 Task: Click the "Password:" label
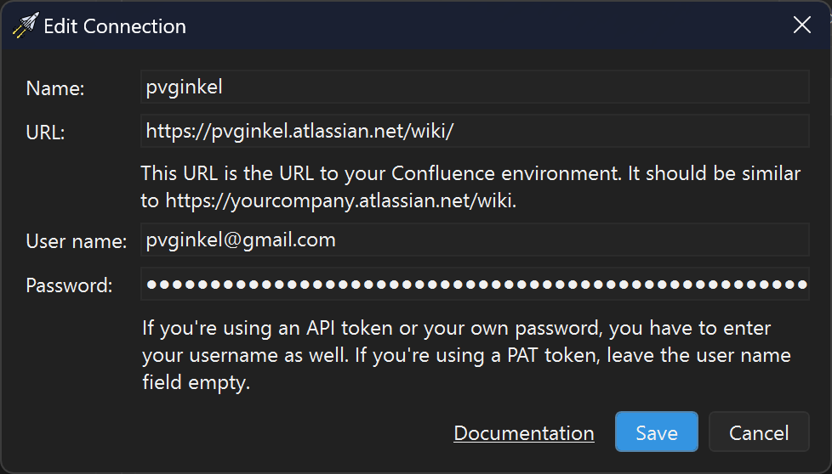click(x=69, y=286)
